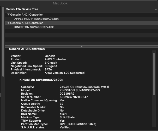Click the Capacity: label

28,87
